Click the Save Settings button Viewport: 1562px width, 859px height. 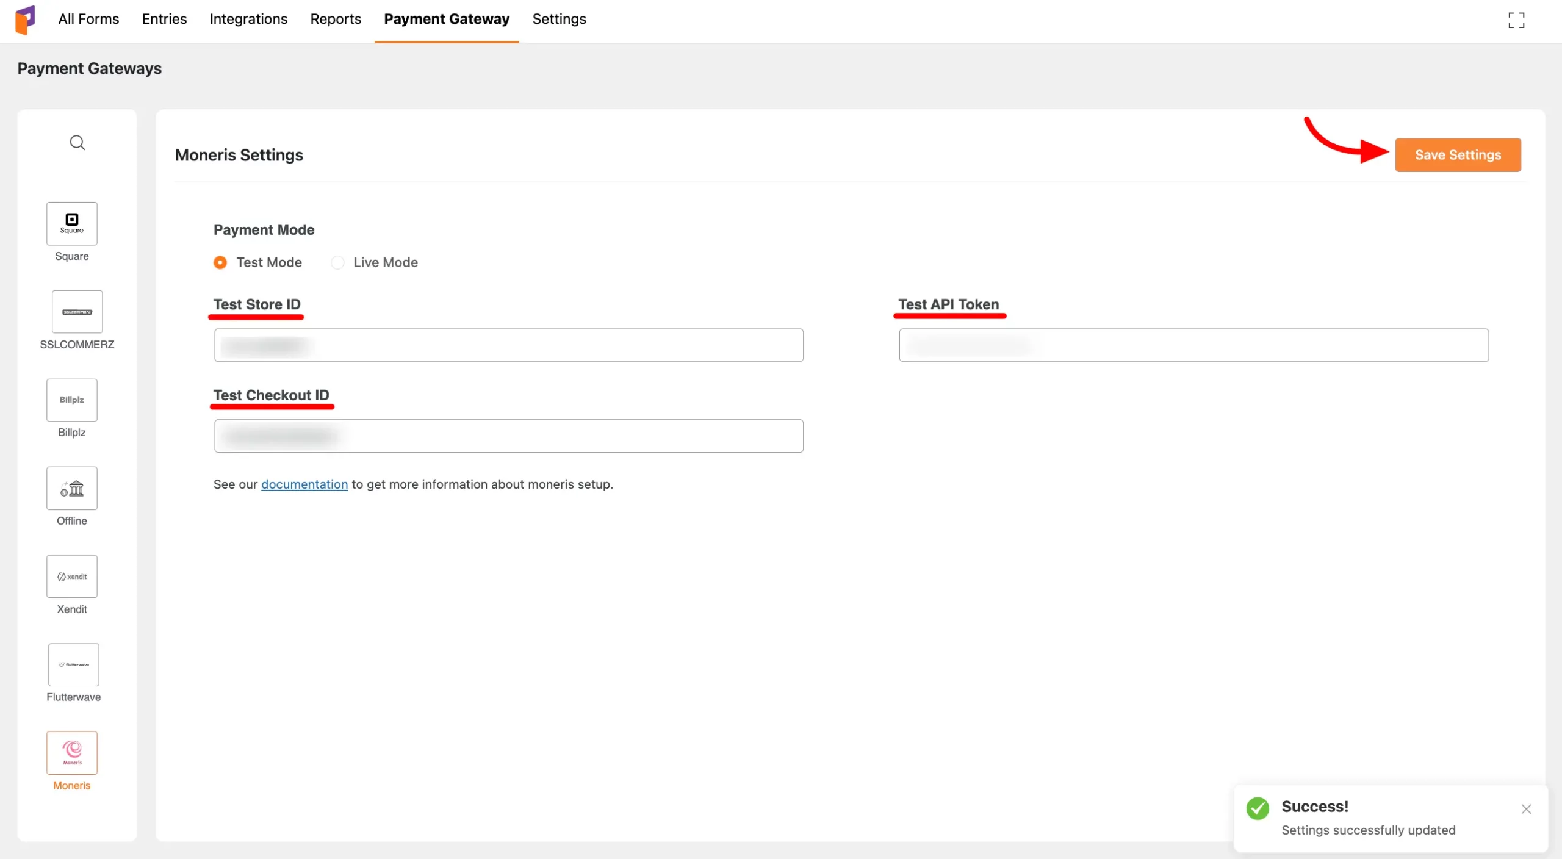coord(1458,154)
